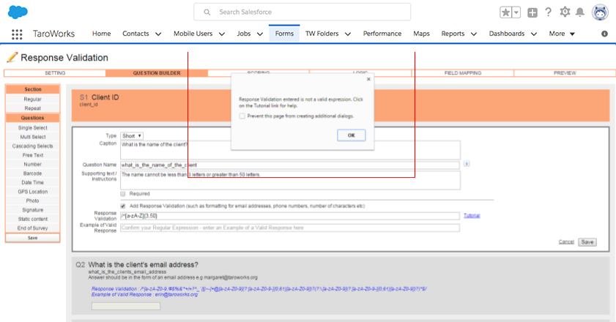Add a Number question

point(33,164)
